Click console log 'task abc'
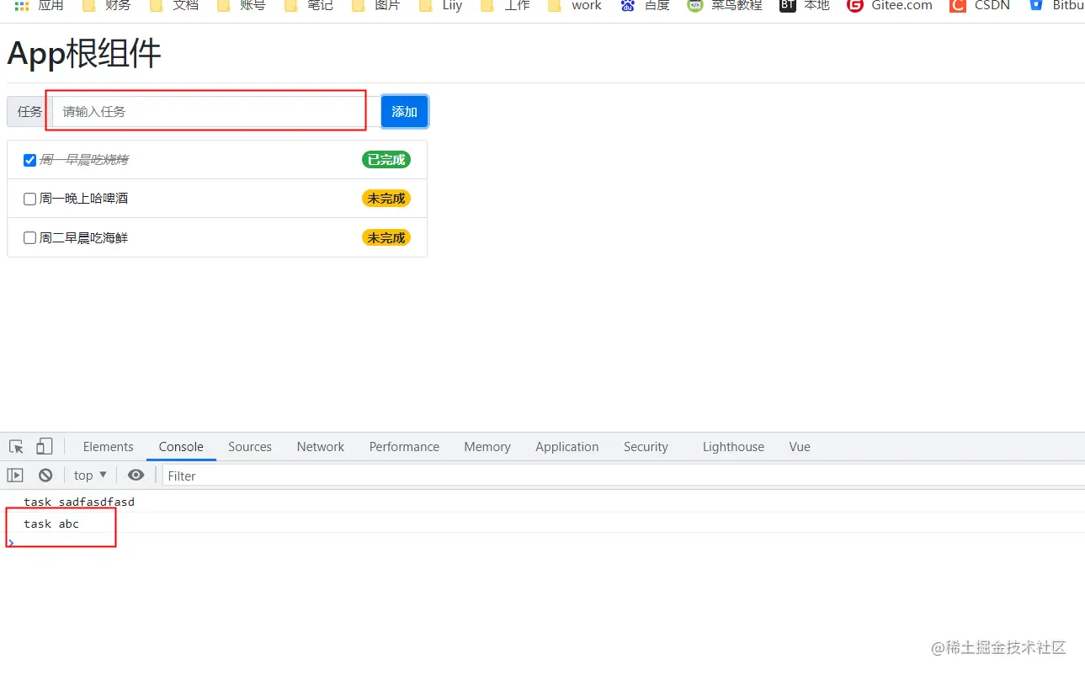Image resolution: width=1085 pixels, height=675 pixels. point(51,524)
